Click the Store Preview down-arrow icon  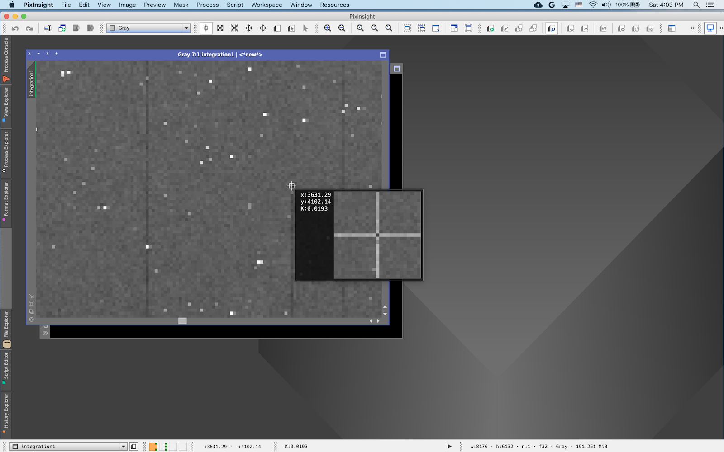click(570, 28)
